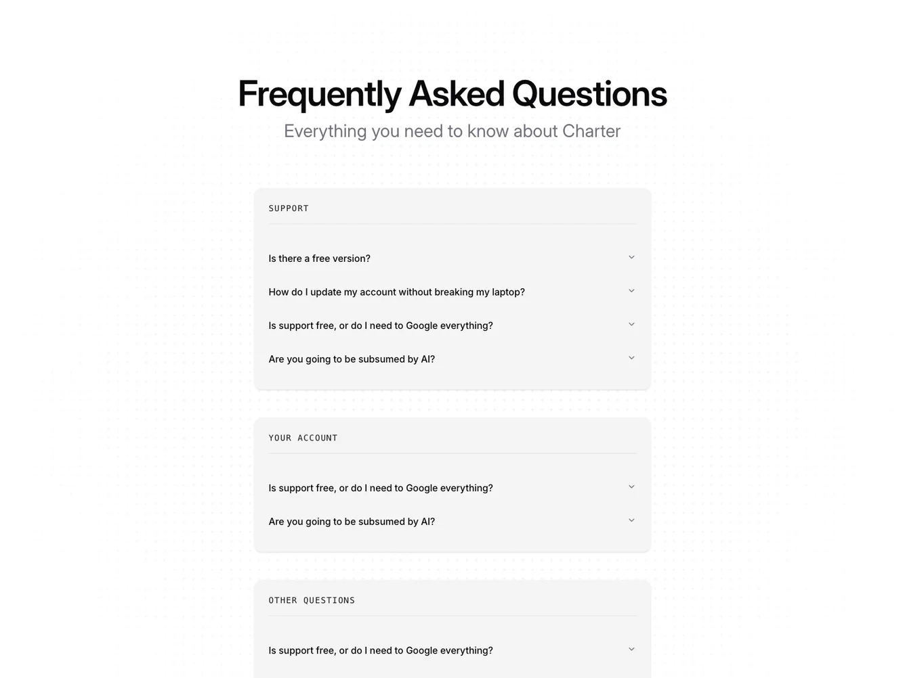This screenshot has width=905, height=678.
Task: Click the OTHER QUESTIONS section heading
Action: tap(312, 600)
